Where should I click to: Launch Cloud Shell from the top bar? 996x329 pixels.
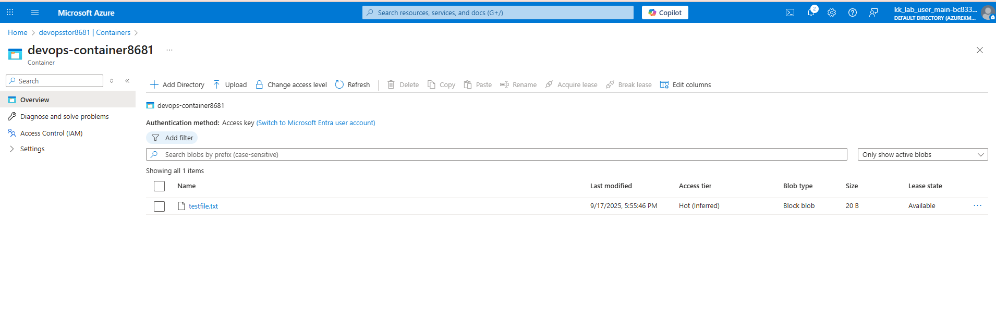(x=790, y=13)
